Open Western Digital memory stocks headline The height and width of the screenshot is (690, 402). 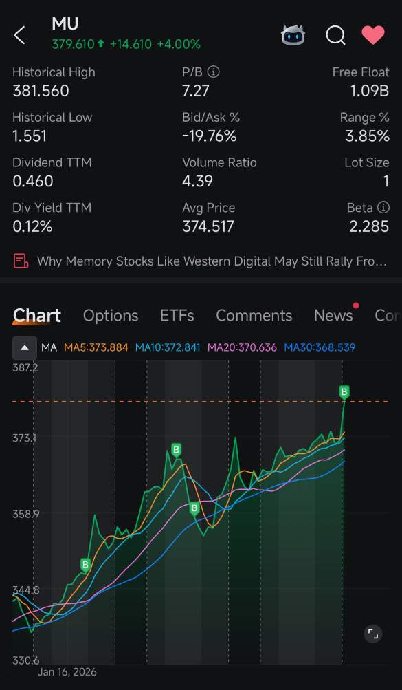click(212, 261)
